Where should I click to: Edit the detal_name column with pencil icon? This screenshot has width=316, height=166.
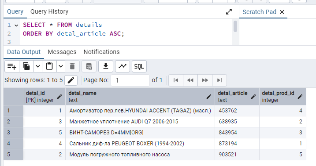(209, 97)
